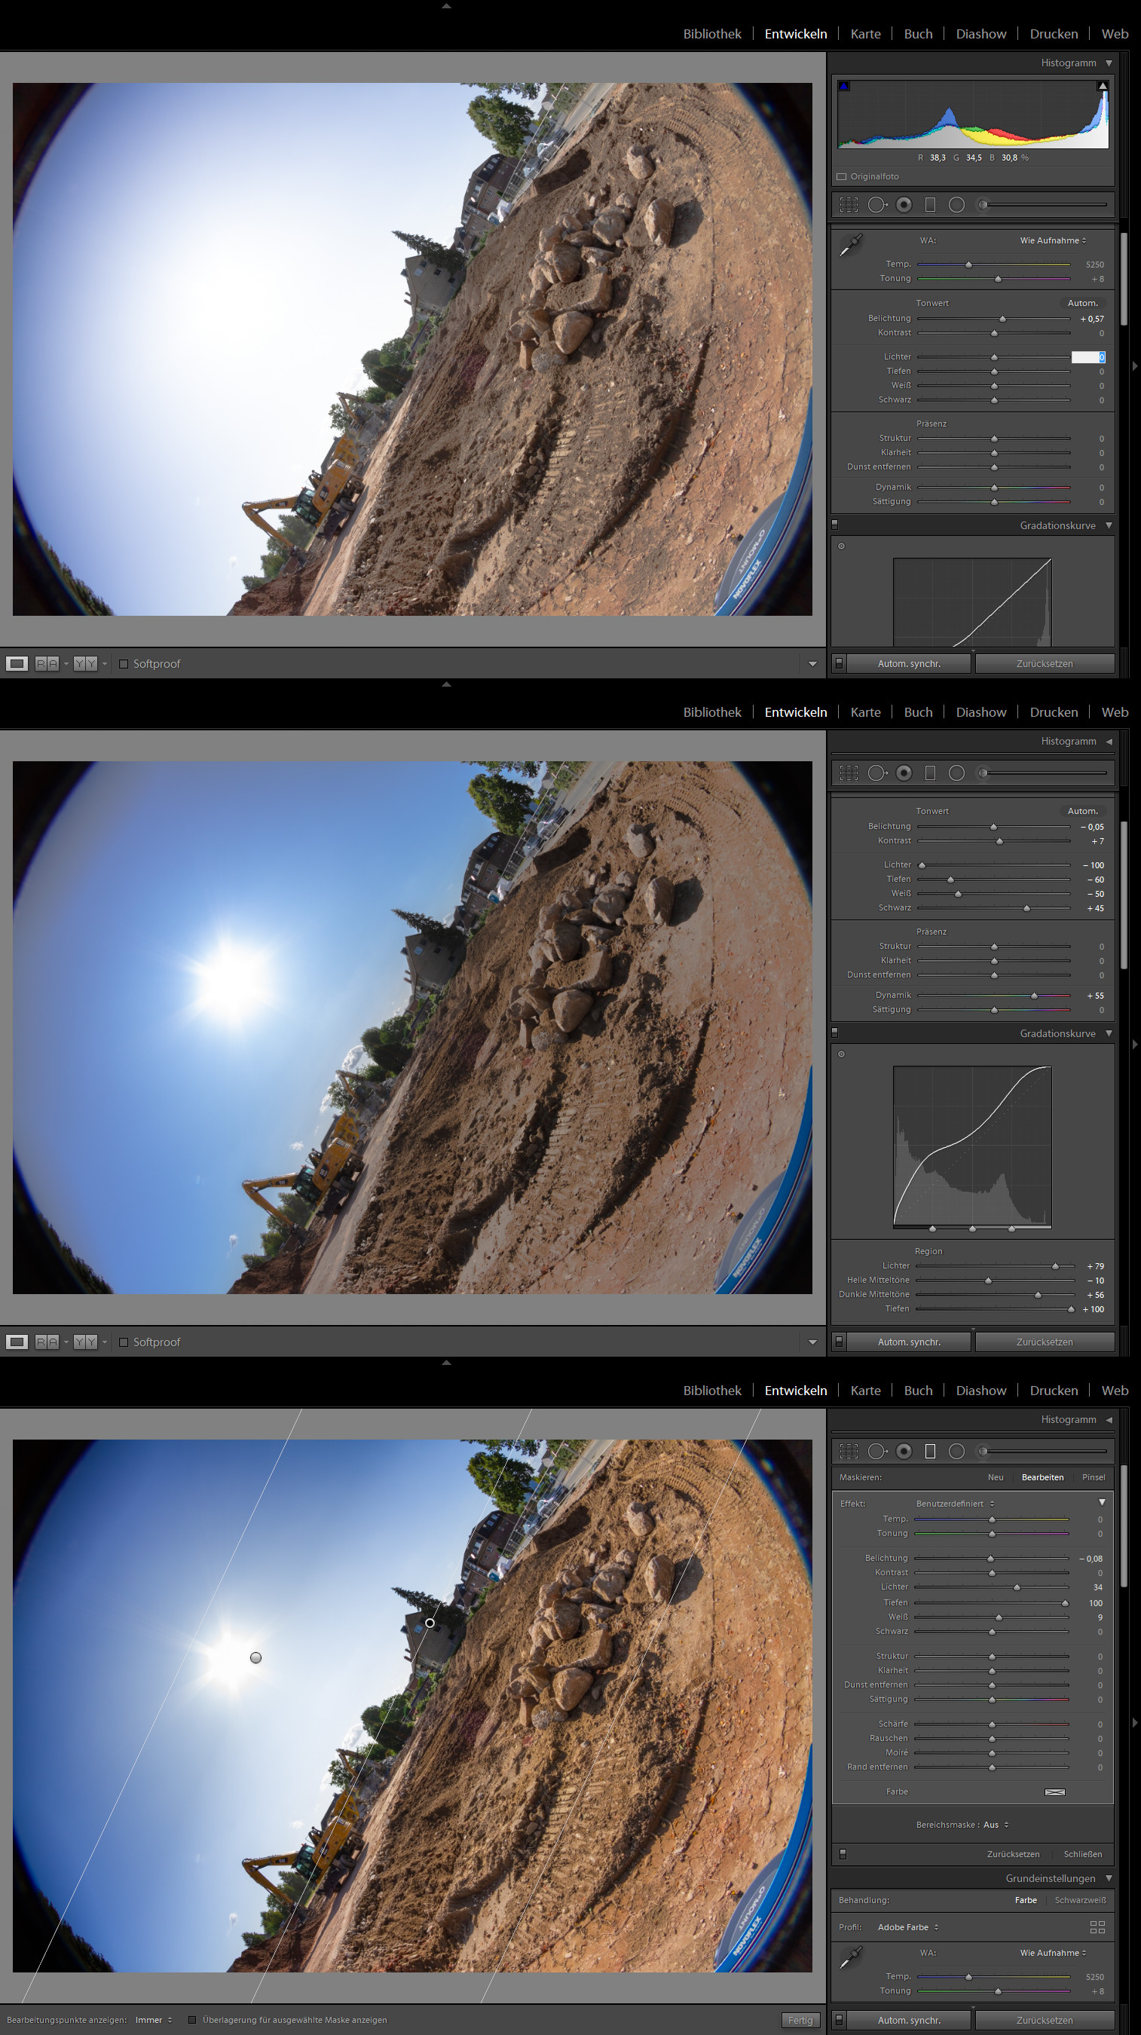Select the active graduated filter pin on the photo

click(x=430, y=1623)
